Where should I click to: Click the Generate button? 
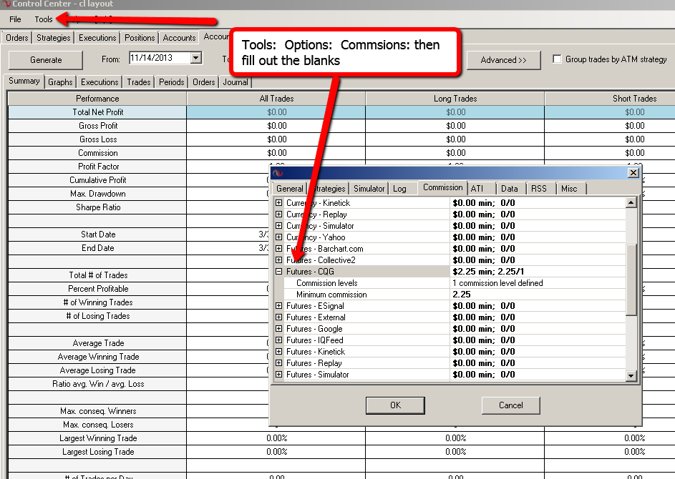coord(46,60)
